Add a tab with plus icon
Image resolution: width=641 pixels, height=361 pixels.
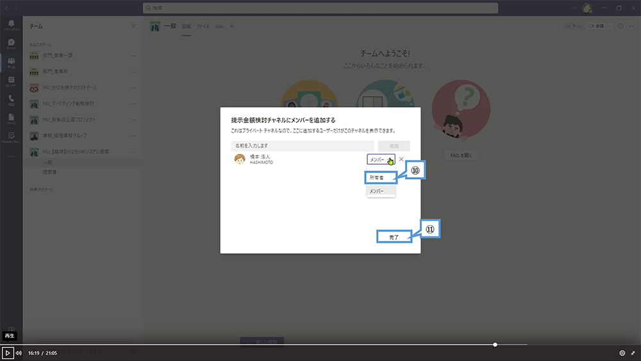[x=232, y=26]
